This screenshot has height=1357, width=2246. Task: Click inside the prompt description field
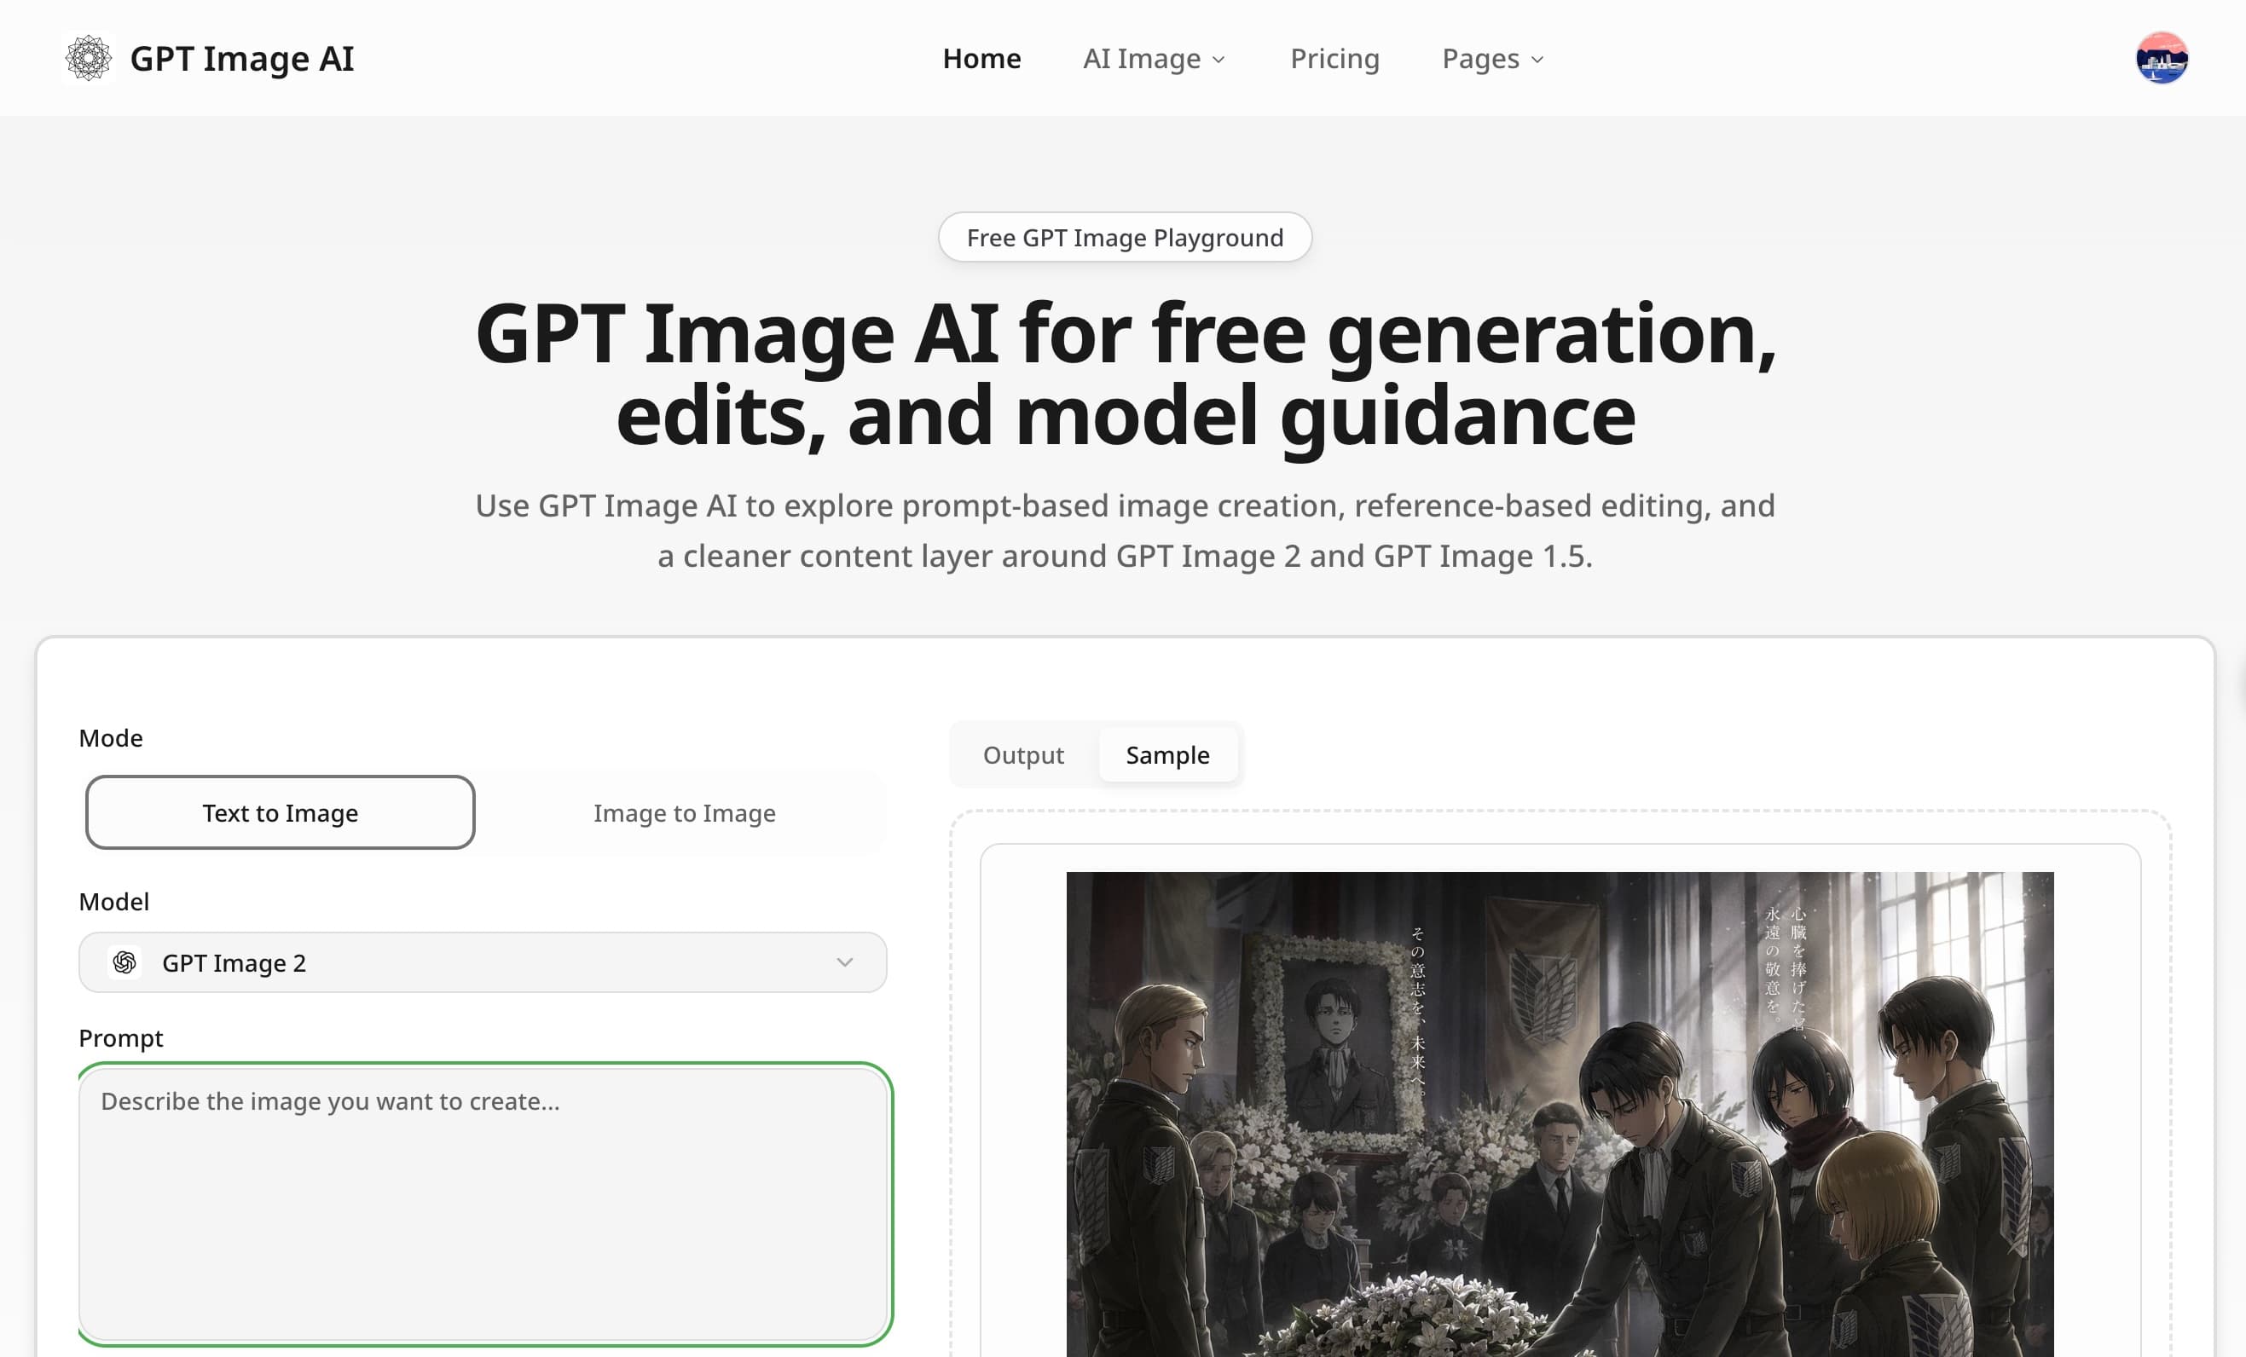coord(483,1203)
